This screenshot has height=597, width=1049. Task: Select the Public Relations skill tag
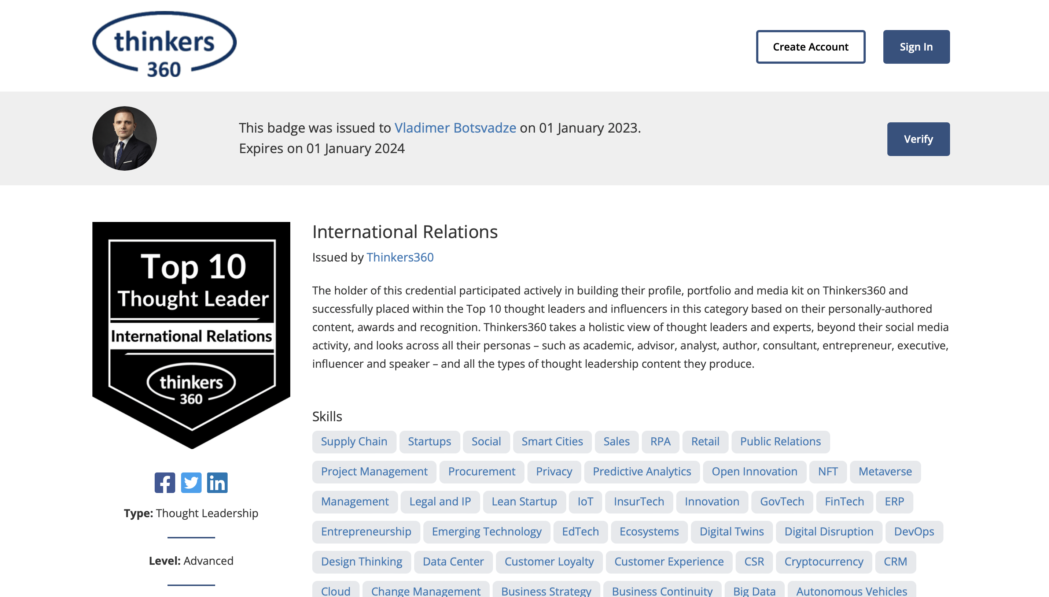tap(780, 442)
